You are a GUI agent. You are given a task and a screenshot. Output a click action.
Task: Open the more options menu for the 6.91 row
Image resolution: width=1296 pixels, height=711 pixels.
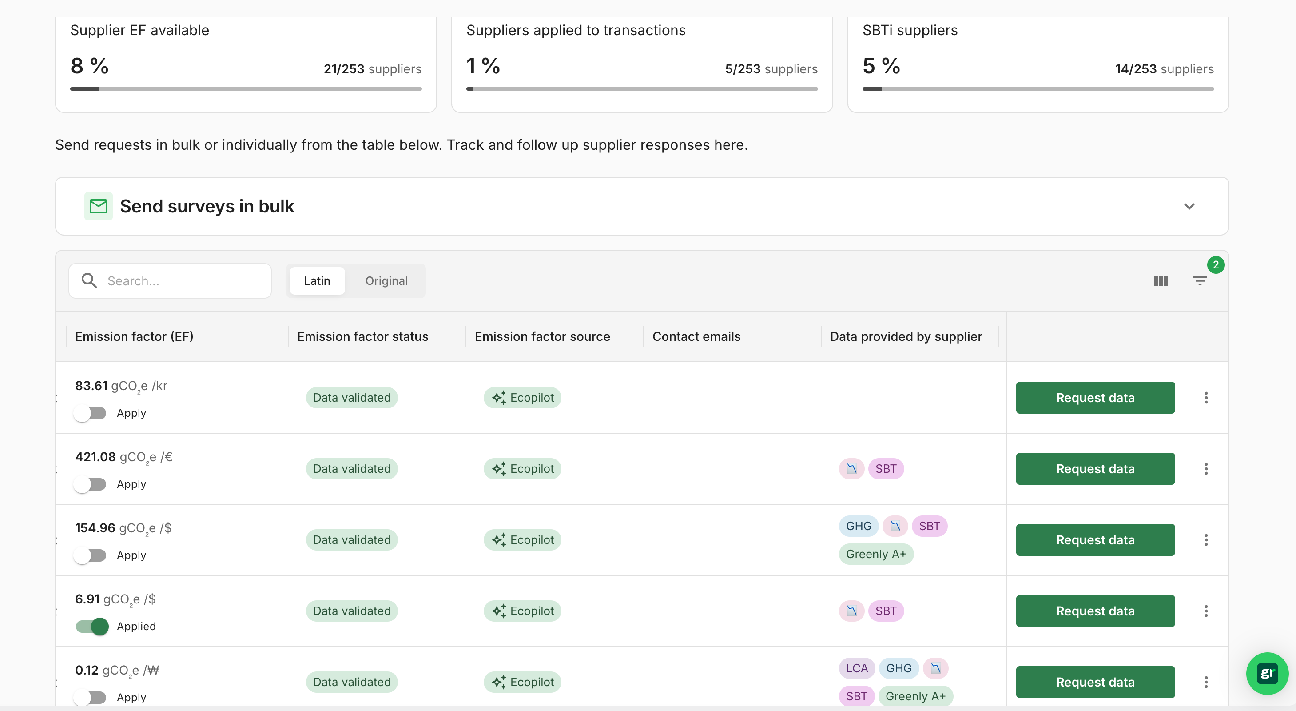pos(1206,611)
